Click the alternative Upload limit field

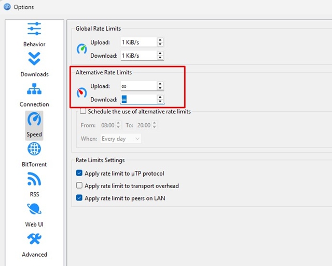pyautogui.click(x=137, y=86)
